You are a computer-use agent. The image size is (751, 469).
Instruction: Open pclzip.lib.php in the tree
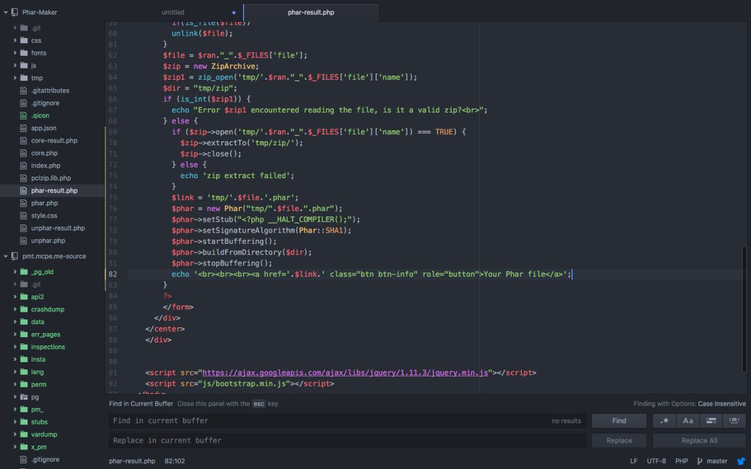pos(51,178)
